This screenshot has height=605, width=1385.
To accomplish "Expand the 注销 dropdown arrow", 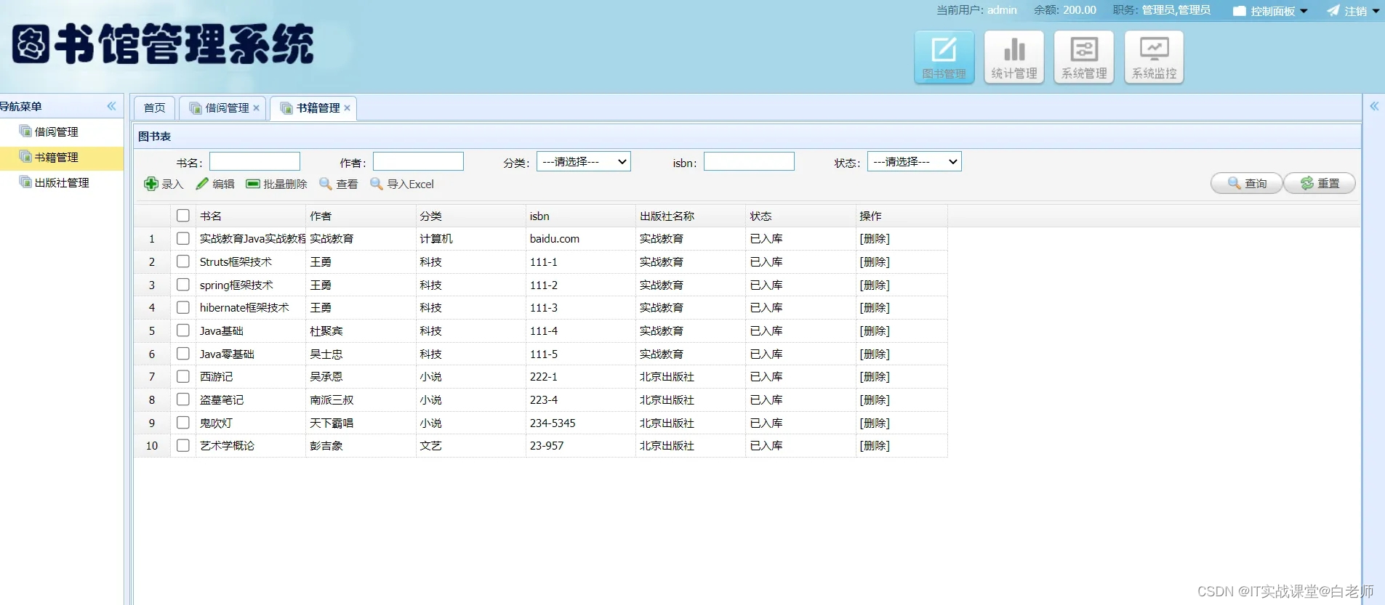I will pos(1376,11).
